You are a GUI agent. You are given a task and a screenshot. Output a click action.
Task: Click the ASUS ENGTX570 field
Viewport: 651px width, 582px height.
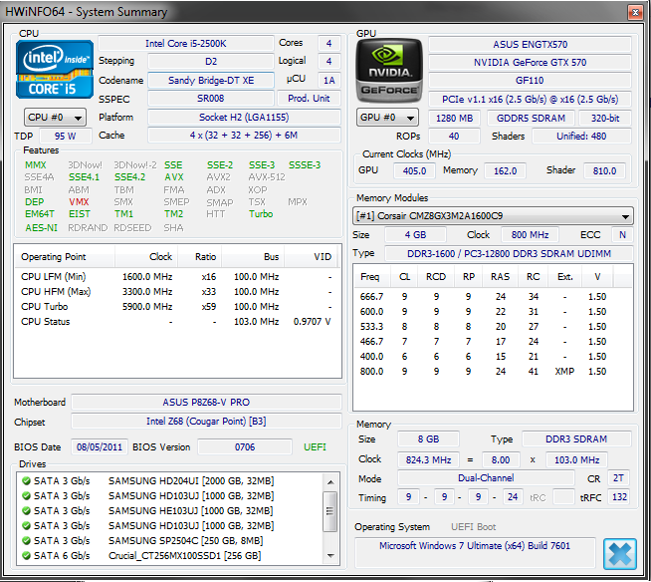click(530, 45)
